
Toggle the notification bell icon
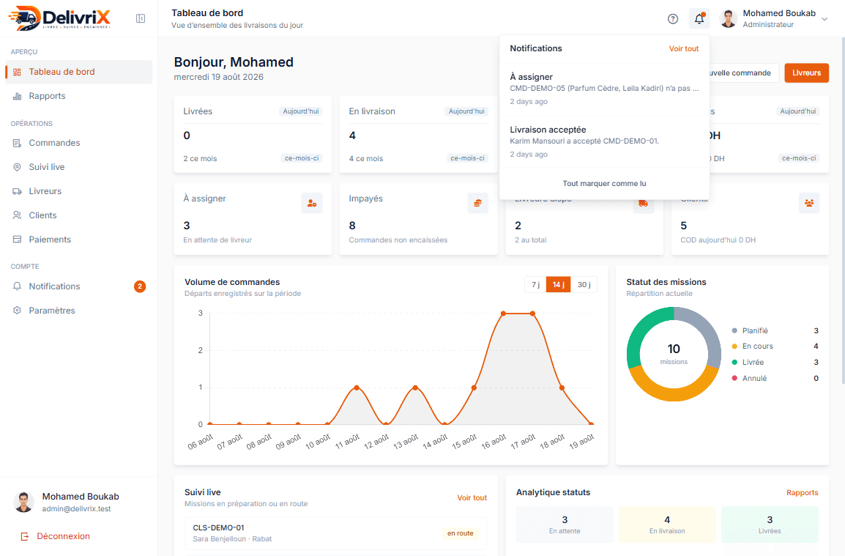[x=699, y=19]
